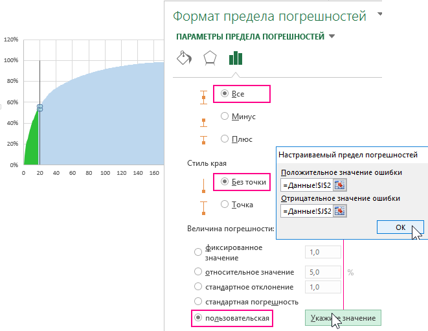
Task: Click the "Формат предела погрешностей" pane title
Action: click(269, 16)
